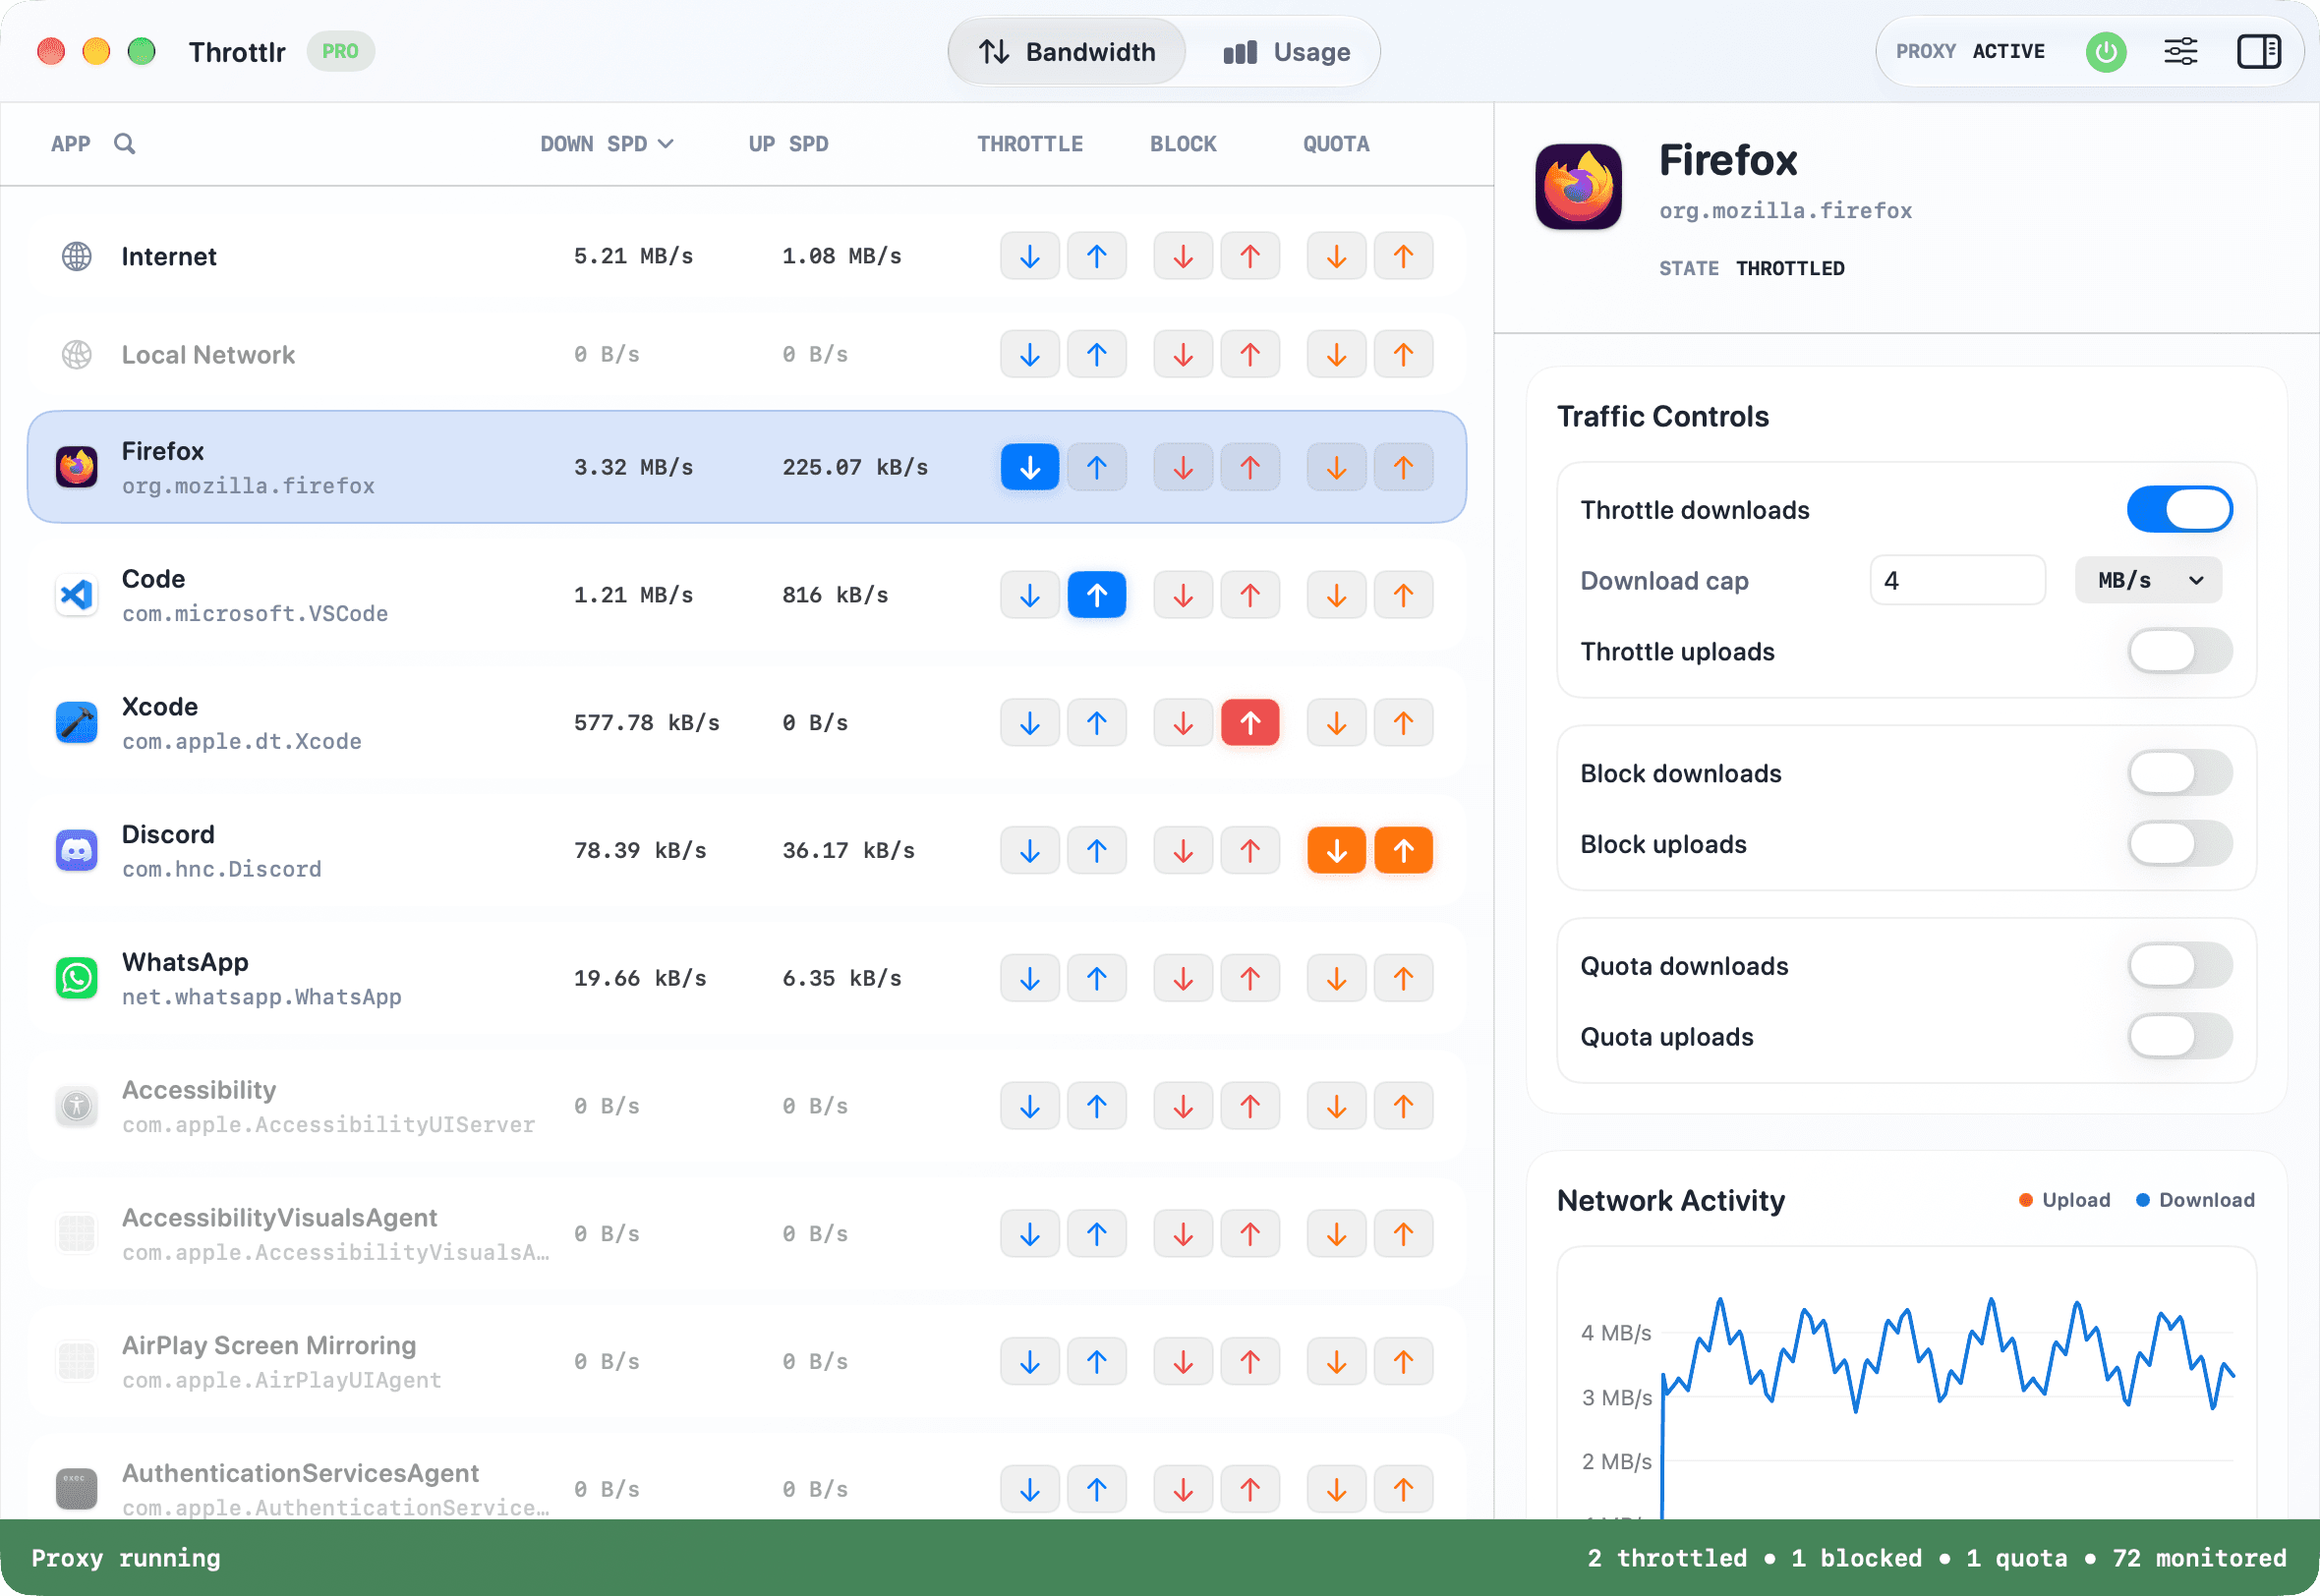Enable the Quota uploads switch
The image size is (2320, 1596).
(2179, 1038)
